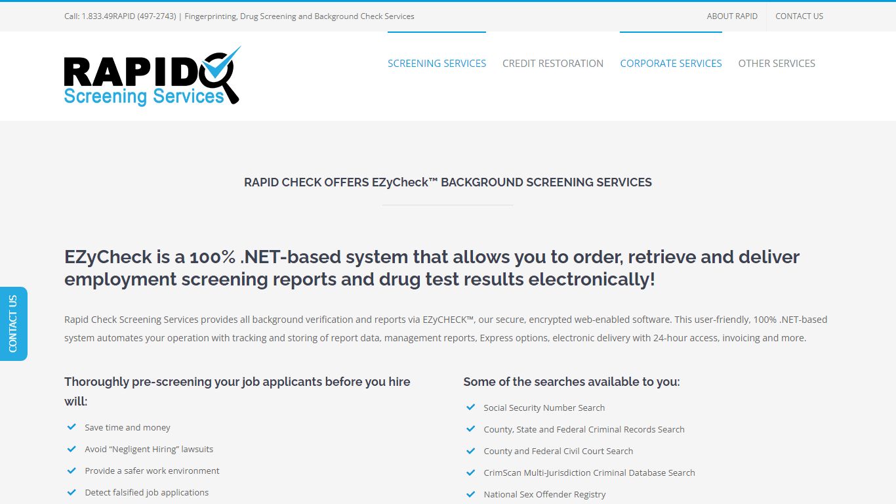This screenshot has height=504, width=896.
Task: Click the phone number text in top bar
Action: pyautogui.click(x=129, y=16)
